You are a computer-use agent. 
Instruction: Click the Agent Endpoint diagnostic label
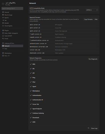click(x=37, y=109)
